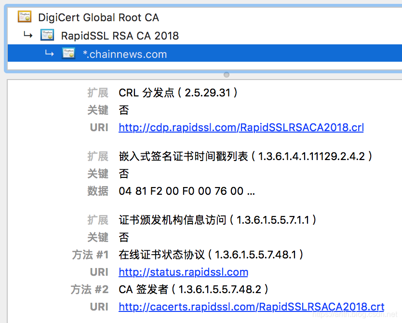Open the cdp.rapidssl.com CRL link
The height and width of the screenshot is (323, 402).
241,127
